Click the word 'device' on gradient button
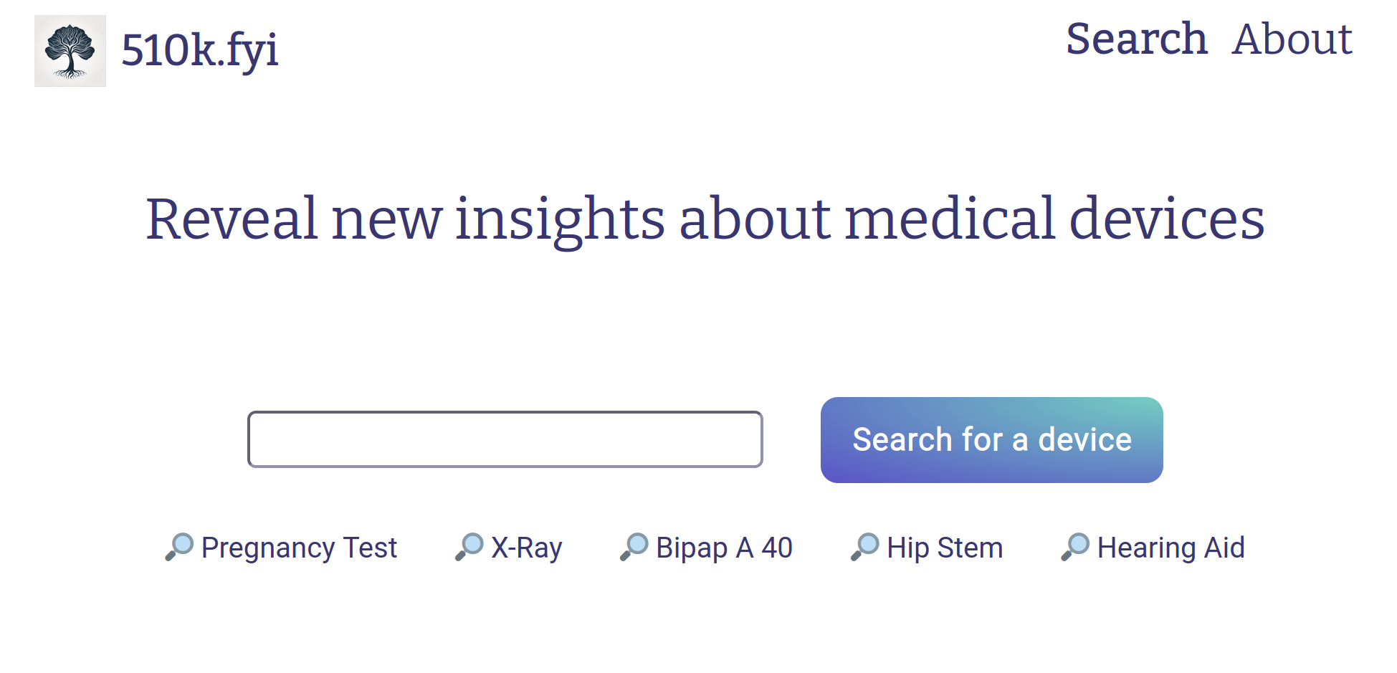 (x=1084, y=439)
